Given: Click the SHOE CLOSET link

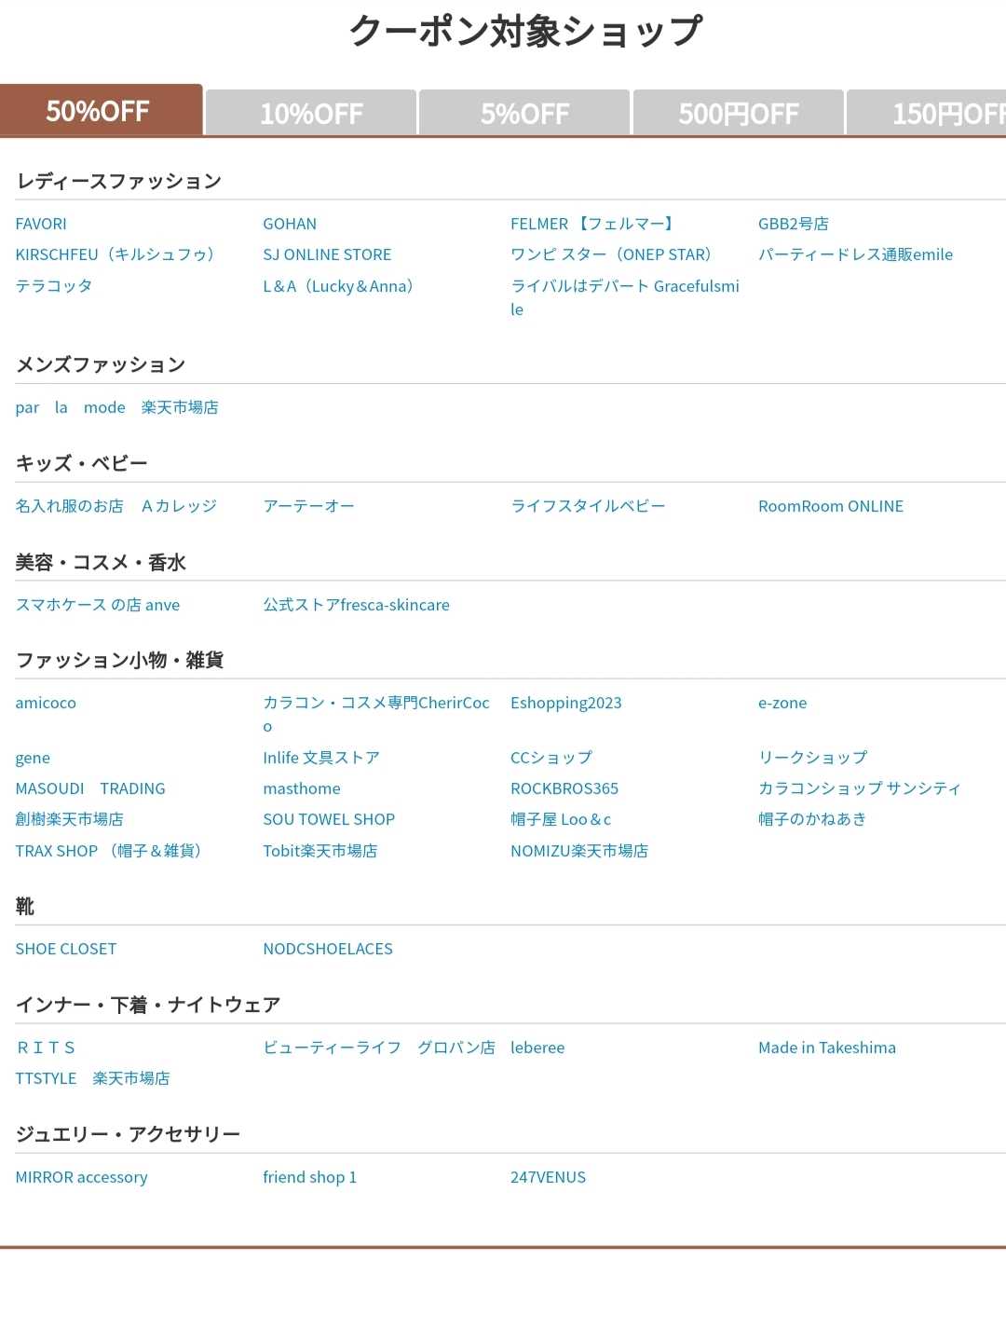Looking at the screenshot, I should (66, 949).
